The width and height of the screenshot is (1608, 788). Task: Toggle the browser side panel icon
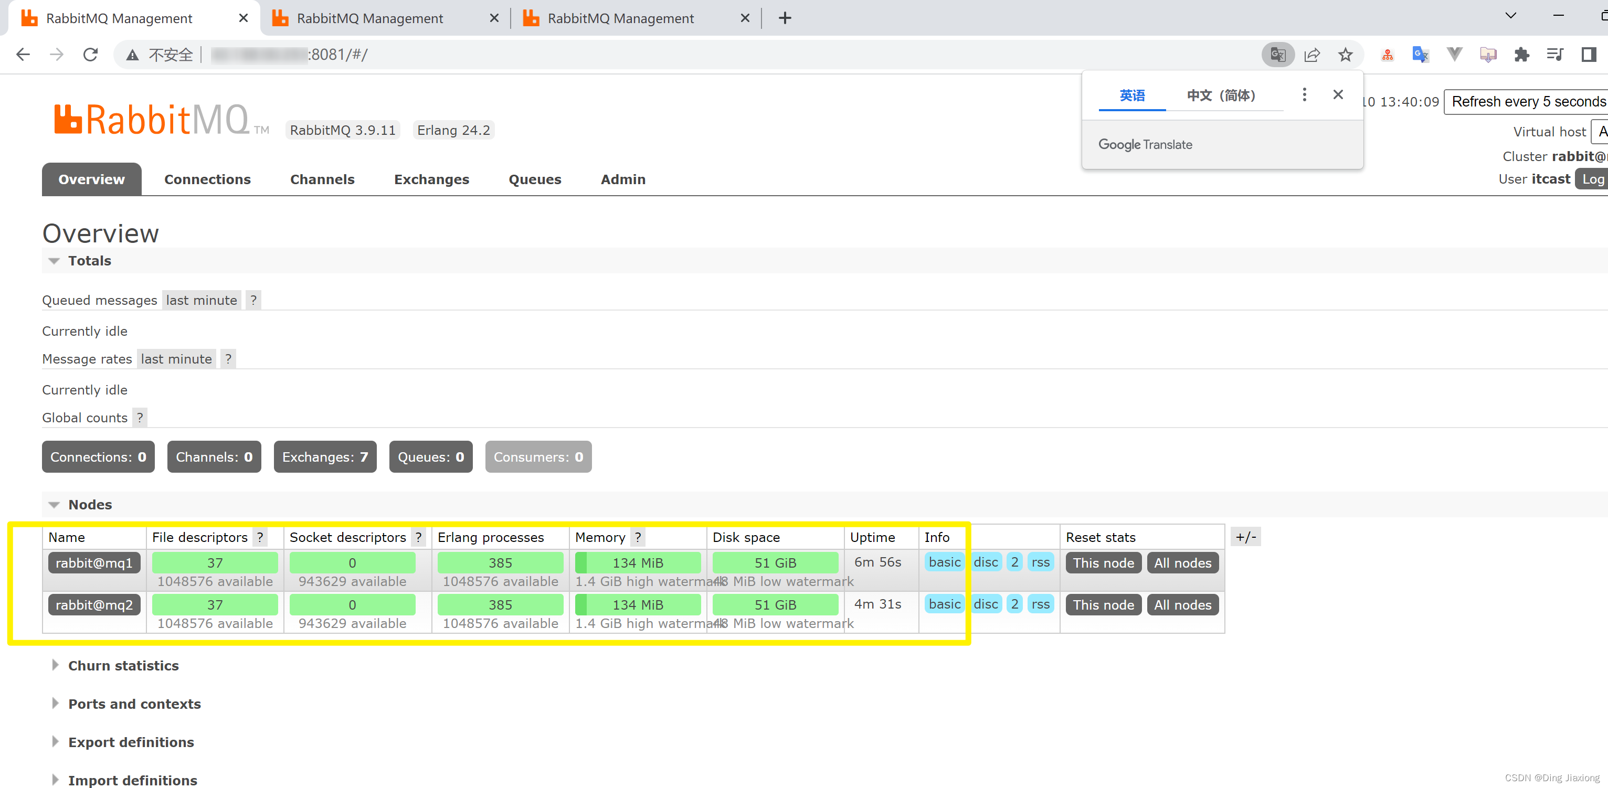1588,55
